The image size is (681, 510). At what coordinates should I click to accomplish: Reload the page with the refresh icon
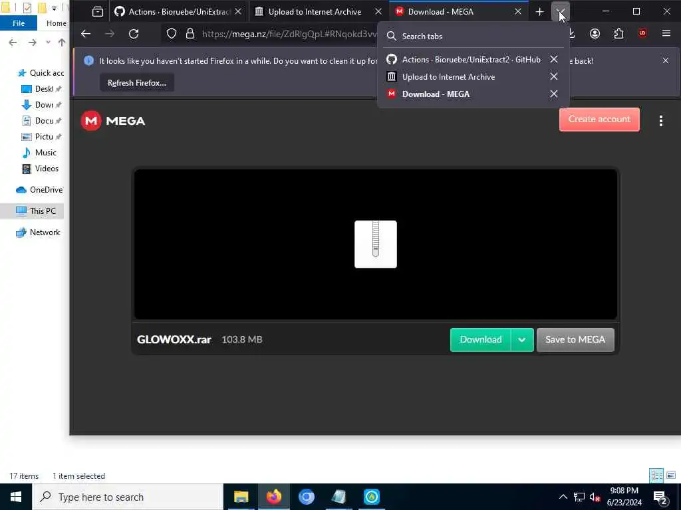click(x=134, y=34)
